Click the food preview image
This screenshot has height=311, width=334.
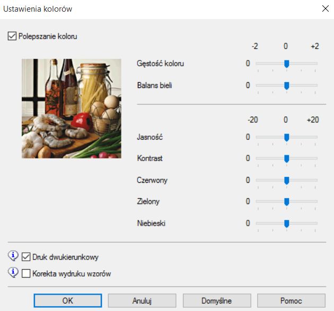click(72, 109)
